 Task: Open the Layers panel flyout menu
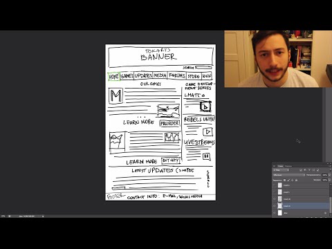(330, 166)
